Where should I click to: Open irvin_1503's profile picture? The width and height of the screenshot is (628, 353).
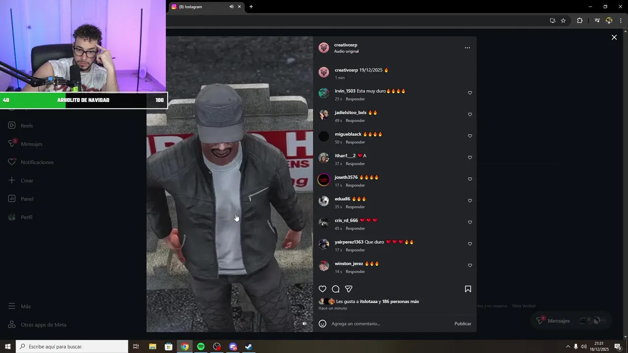point(324,93)
